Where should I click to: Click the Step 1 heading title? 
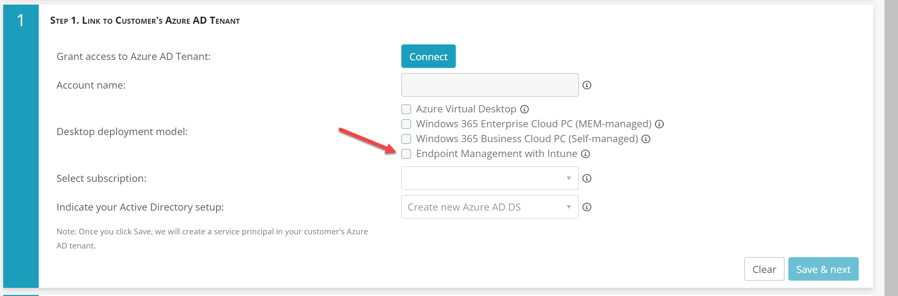tap(145, 21)
